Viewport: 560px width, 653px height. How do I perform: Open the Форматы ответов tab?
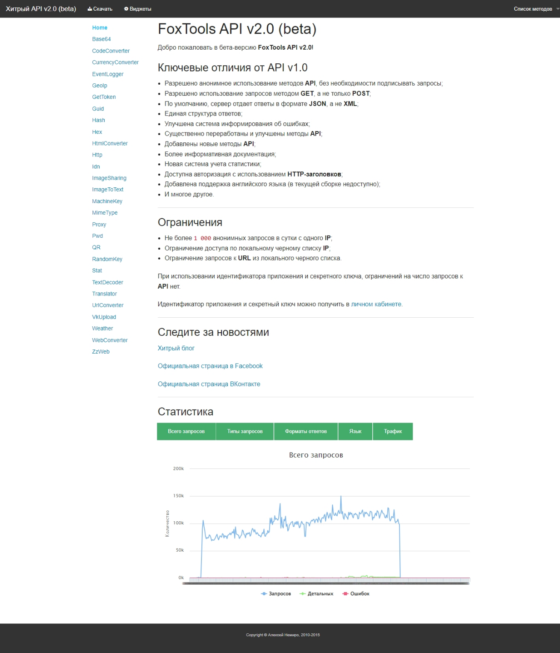pyautogui.click(x=306, y=431)
